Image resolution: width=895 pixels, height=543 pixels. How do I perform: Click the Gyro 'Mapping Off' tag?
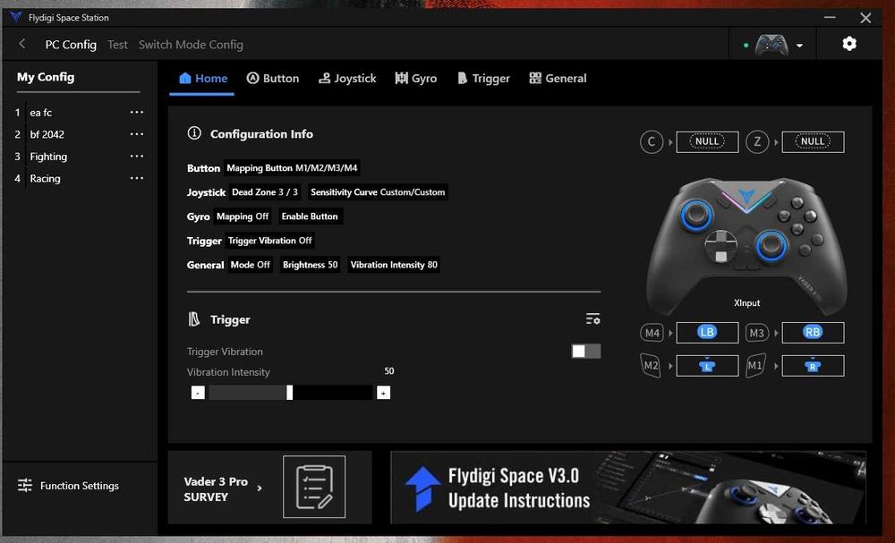pyautogui.click(x=243, y=216)
